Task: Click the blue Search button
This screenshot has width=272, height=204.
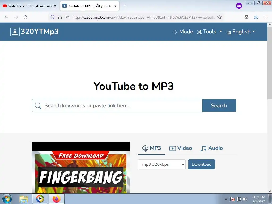Action: pos(219,105)
